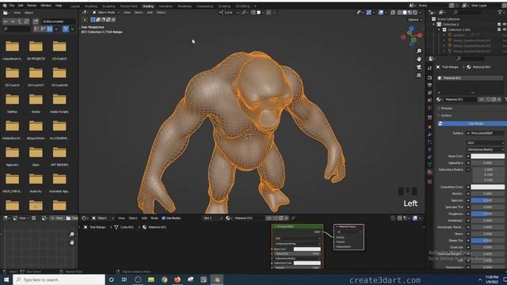Click zoom icon in image editor

pos(72,234)
